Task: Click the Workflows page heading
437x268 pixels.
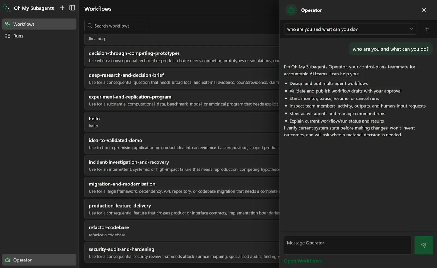Action: (98, 9)
